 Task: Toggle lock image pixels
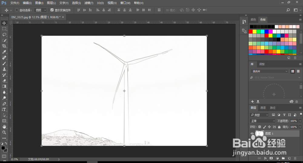pos(265,127)
